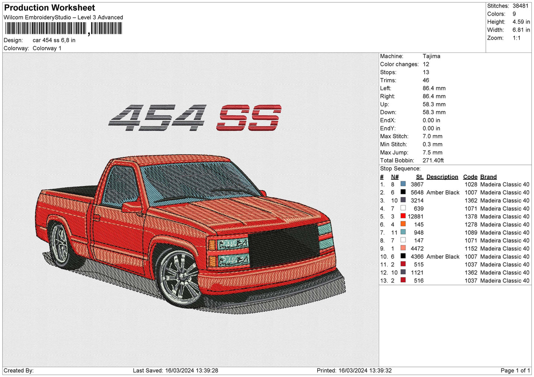This screenshot has width=534, height=377.
Task: Click the black swatch in stop 10
Action: [403, 257]
